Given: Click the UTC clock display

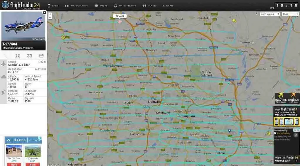Looking at the screenshot, I should coord(286,5).
